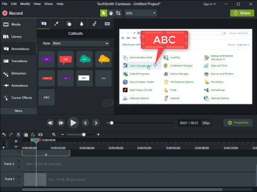The height and width of the screenshot is (192, 257).
Task: Zoom in the timeline with plus
Action: [98, 134]
